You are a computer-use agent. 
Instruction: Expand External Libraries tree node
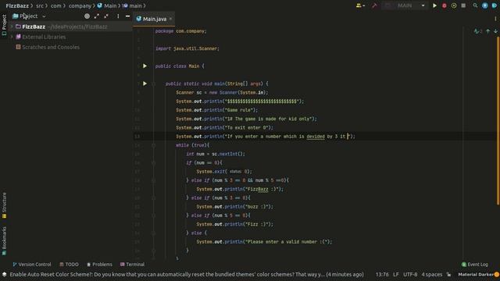(x=12, y=37)
